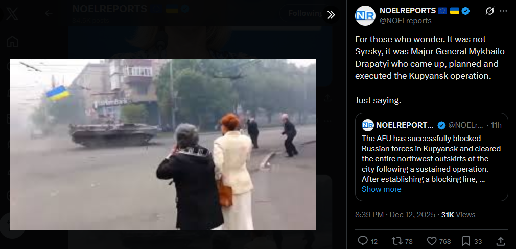
Task: Collapse the side panel with double-chevron icon
Action: pyautogui.click(x=331, y=14)
